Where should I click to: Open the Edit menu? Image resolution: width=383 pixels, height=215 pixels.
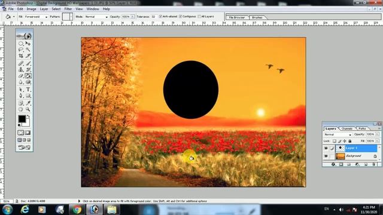pyautogui.click(x=20, y=9)
